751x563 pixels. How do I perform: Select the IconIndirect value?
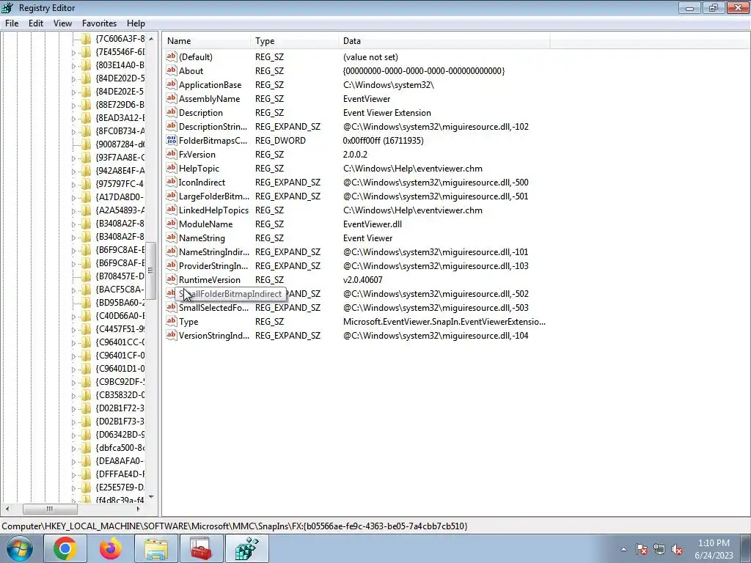[202, 182]
